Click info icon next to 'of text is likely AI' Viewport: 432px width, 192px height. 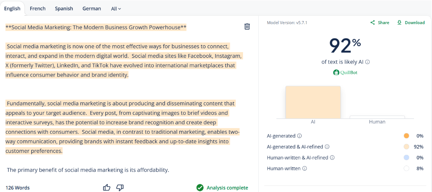[368, 62]
